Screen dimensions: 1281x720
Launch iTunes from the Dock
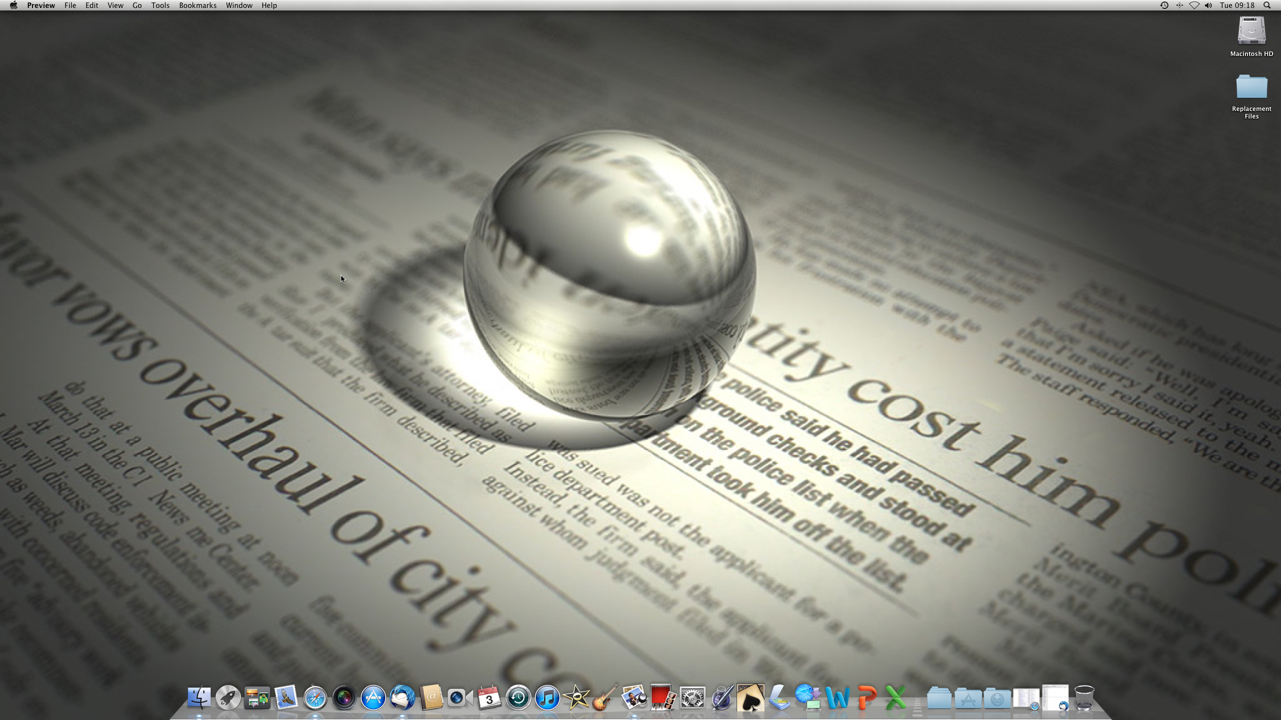coord(547,697)
